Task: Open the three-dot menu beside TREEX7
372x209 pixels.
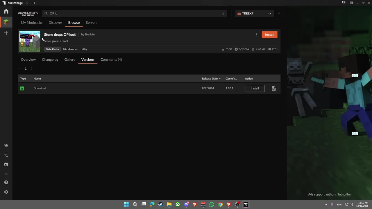Action: click(279, 13)
